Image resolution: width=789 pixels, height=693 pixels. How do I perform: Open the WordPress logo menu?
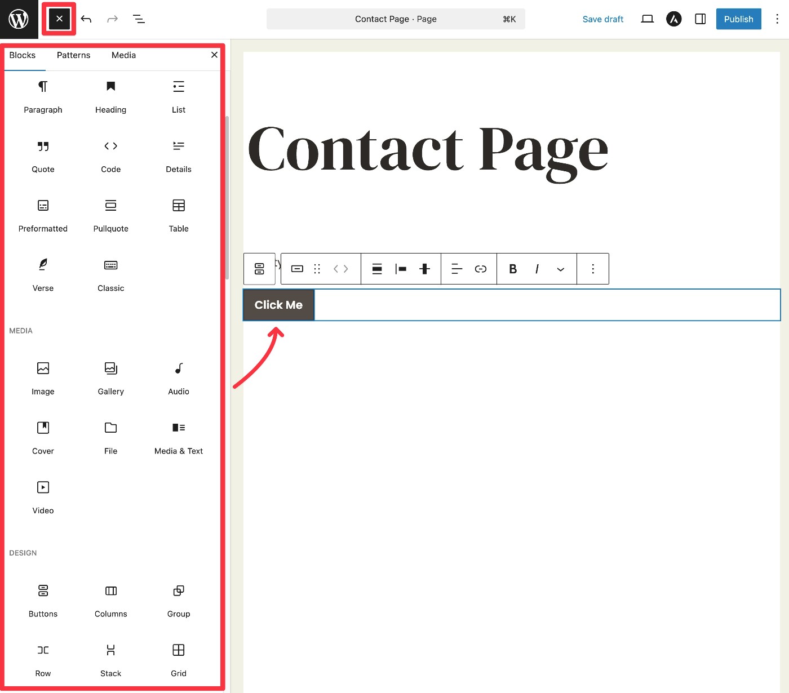[19, 19]
